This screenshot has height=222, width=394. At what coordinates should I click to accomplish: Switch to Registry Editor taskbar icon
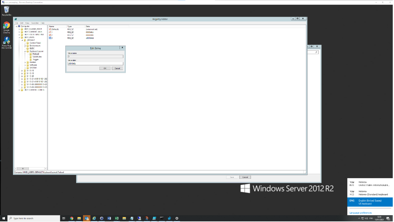[x=170, y=218]
